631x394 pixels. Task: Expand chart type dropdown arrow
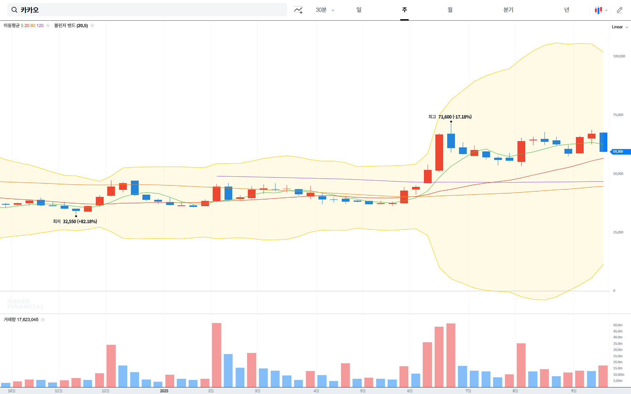coord(606,10)
